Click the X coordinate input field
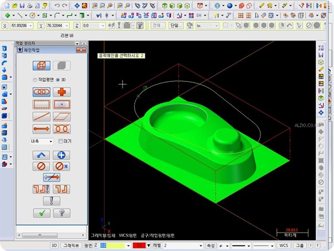This screenshot has width=334, height=251. tap(19, 26)
